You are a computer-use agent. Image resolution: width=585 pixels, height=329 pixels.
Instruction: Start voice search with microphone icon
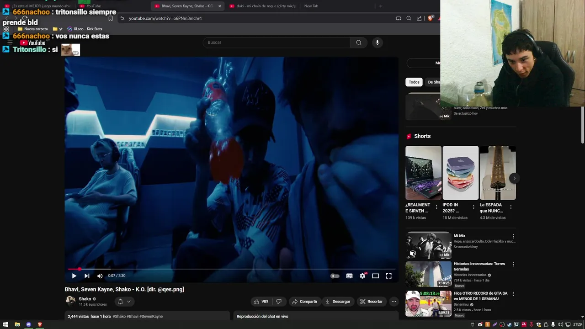click(377, 42)
